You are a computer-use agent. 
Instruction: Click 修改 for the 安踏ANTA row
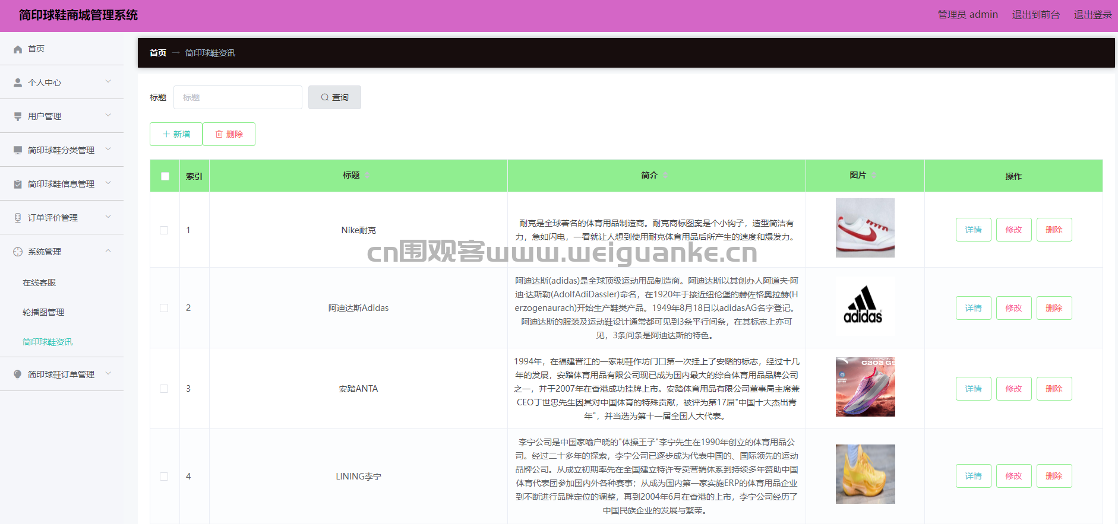(x=1014, y=389)
